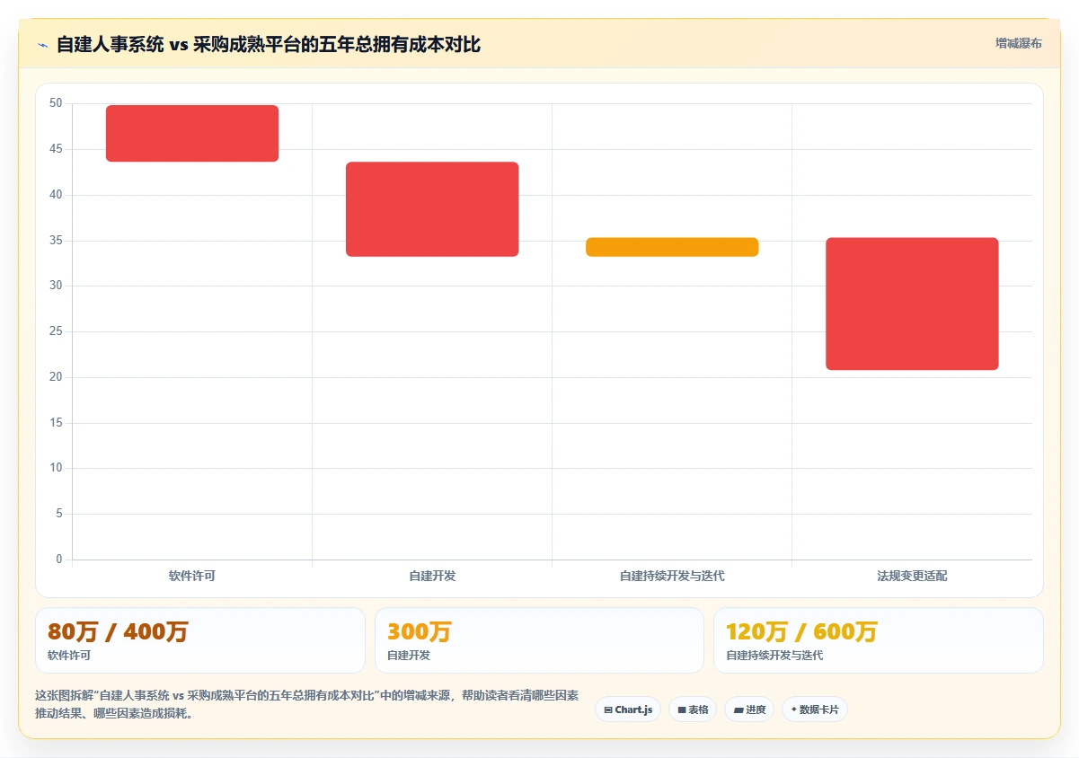Click the 增减瀑布 label in header
1079x758 pixels.
pyautogui.click(x=1019, y=43)
